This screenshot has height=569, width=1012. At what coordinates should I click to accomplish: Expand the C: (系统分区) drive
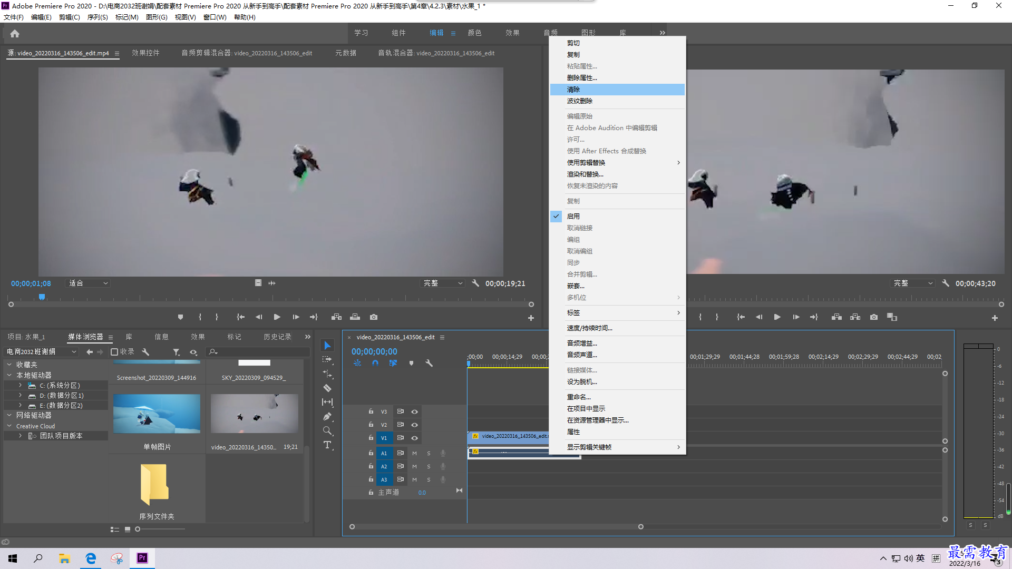pos(20,386)
